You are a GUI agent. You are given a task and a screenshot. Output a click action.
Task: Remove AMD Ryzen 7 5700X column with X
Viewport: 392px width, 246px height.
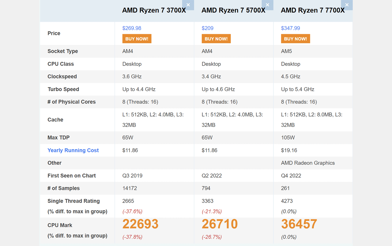[267, 5]
